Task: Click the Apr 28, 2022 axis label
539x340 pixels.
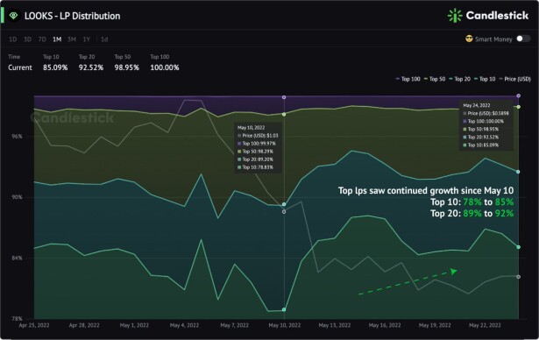Action: coord(84,325)
